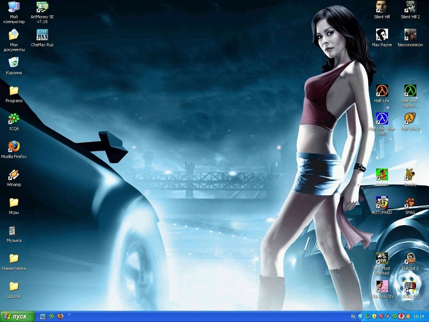The image size is (429, 322).
Task: Click the GTA Vice City shortcut
Action: click(382, 287)
